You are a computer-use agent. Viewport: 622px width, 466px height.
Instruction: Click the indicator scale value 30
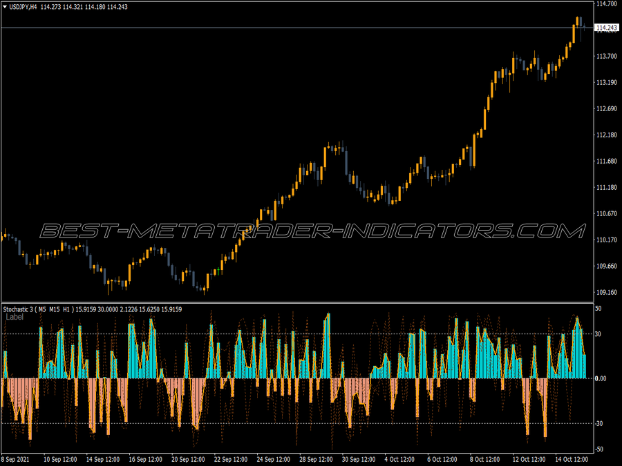(x=599, y=334)
